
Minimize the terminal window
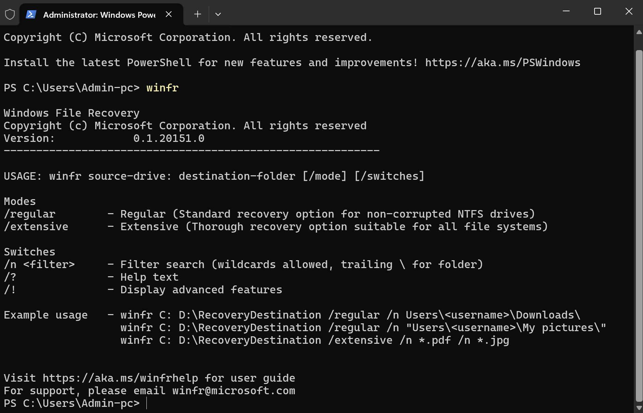(566, 11)
